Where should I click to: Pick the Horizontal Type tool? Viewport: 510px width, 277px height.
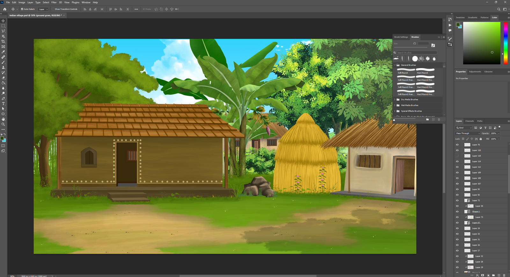coord(3,104)
